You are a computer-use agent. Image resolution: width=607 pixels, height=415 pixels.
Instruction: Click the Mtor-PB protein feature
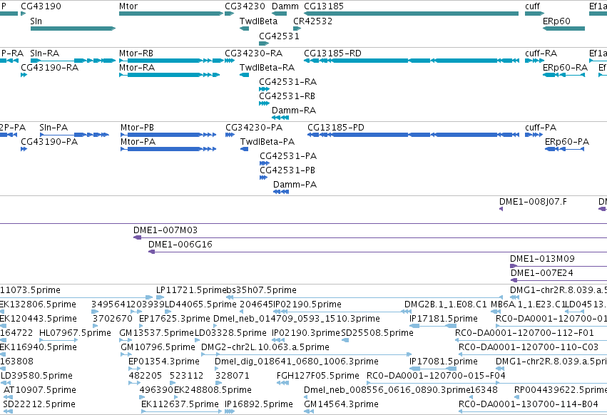(x=168, y=135)
